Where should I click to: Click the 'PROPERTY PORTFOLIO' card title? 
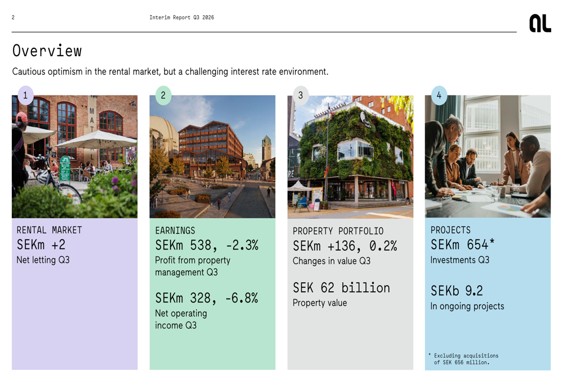[338, 231]
